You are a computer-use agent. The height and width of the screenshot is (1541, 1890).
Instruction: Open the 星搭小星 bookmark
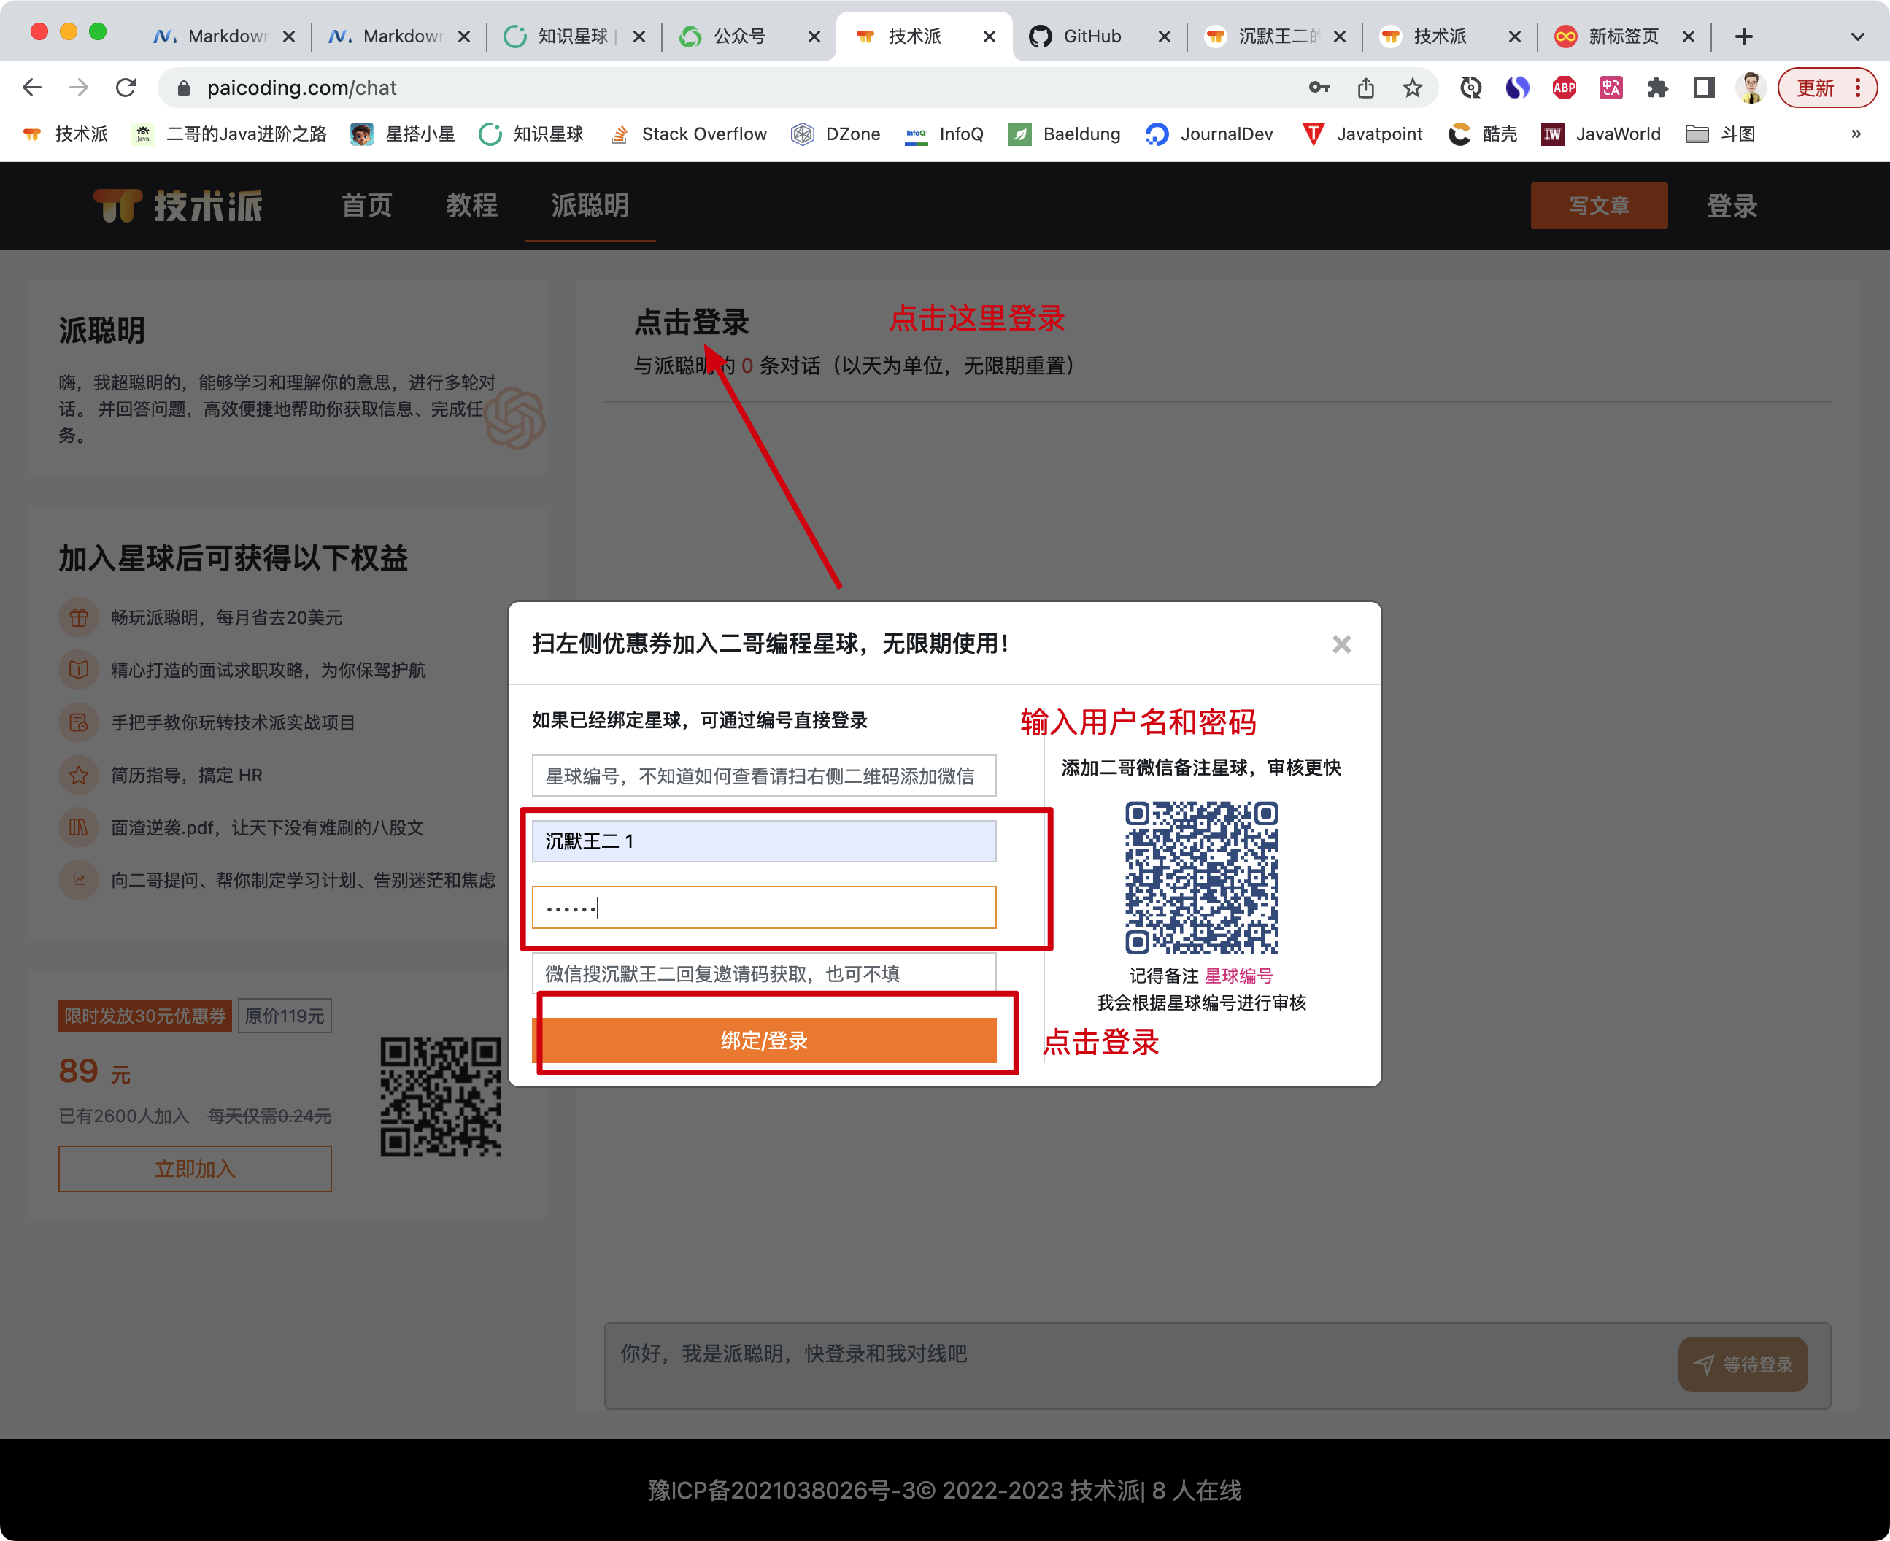(402, 134)
